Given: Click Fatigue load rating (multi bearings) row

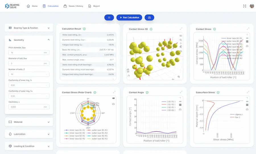Looking at the screenshot, I should pos(88,74).
